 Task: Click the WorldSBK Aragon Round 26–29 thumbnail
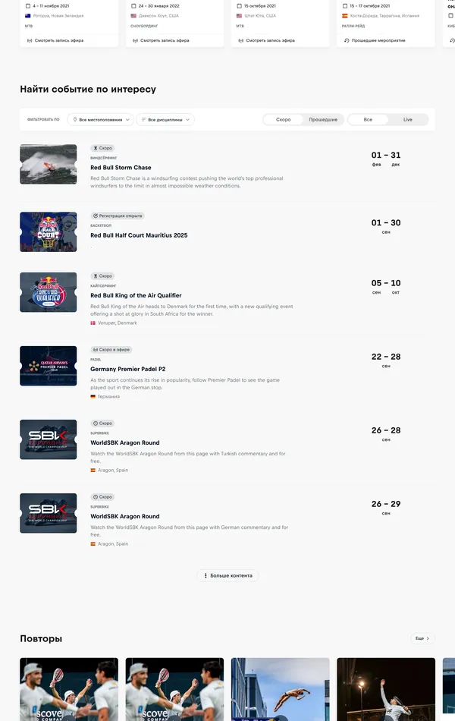pos(49,513)
